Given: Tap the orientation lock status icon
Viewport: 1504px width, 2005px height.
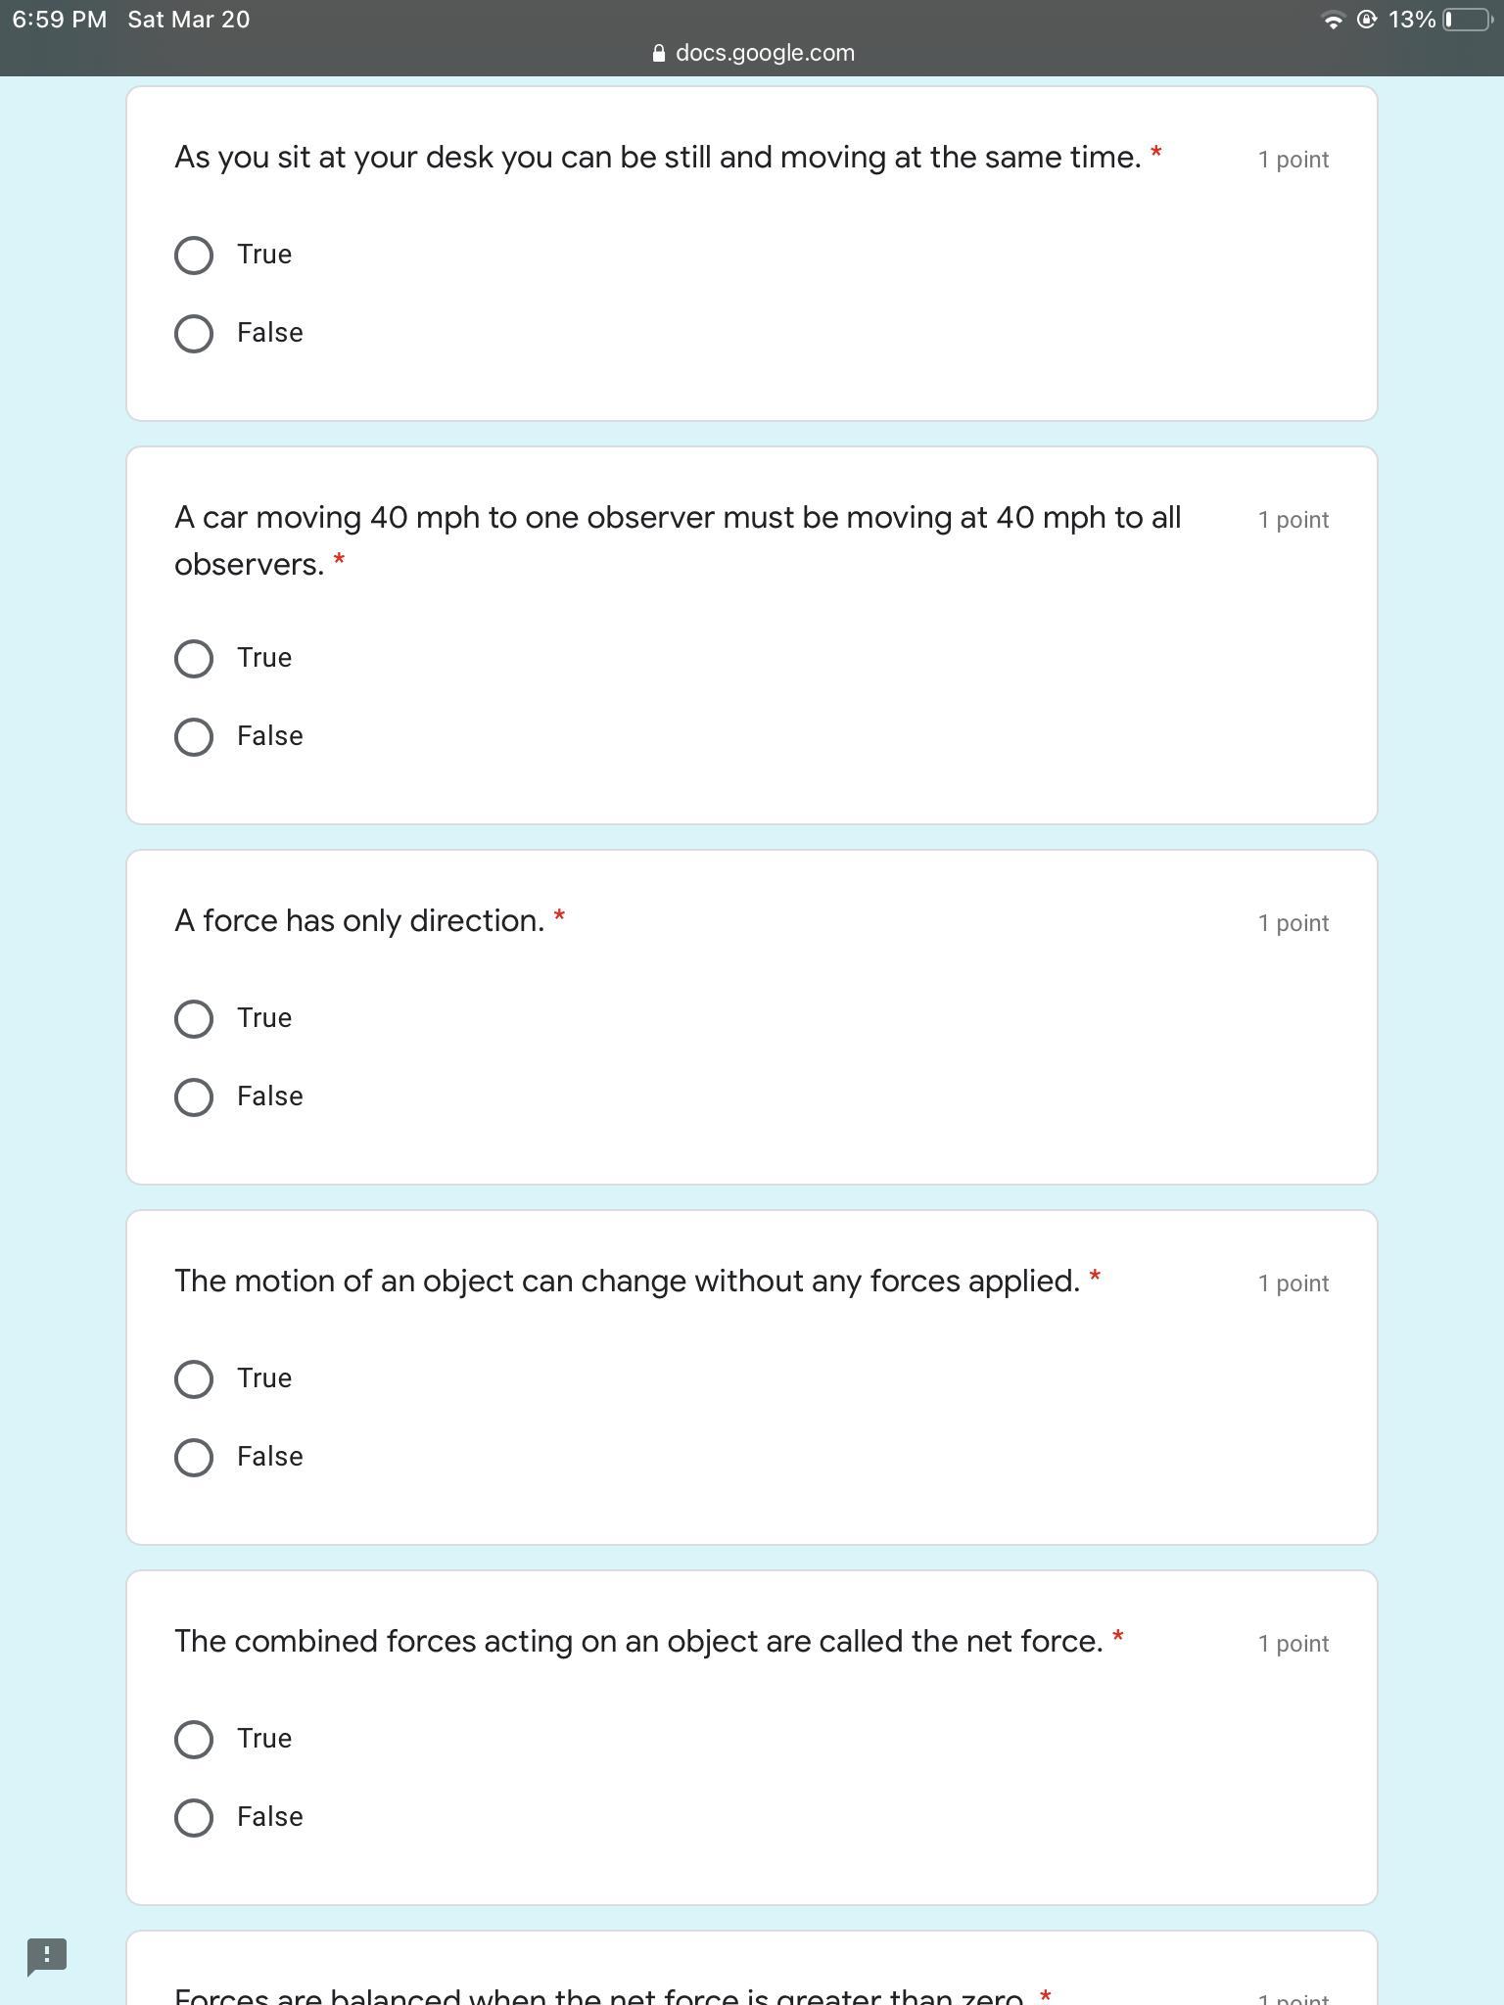Looking at the screenshot, I should coord(1367,20).
